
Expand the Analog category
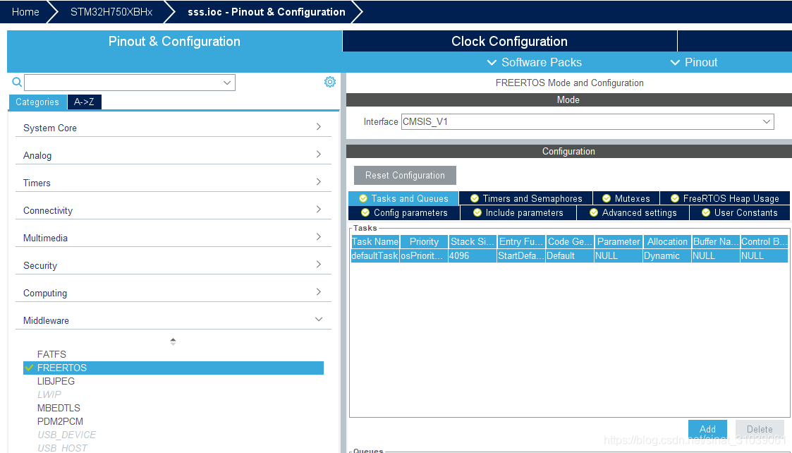click(x=173, y=155)
